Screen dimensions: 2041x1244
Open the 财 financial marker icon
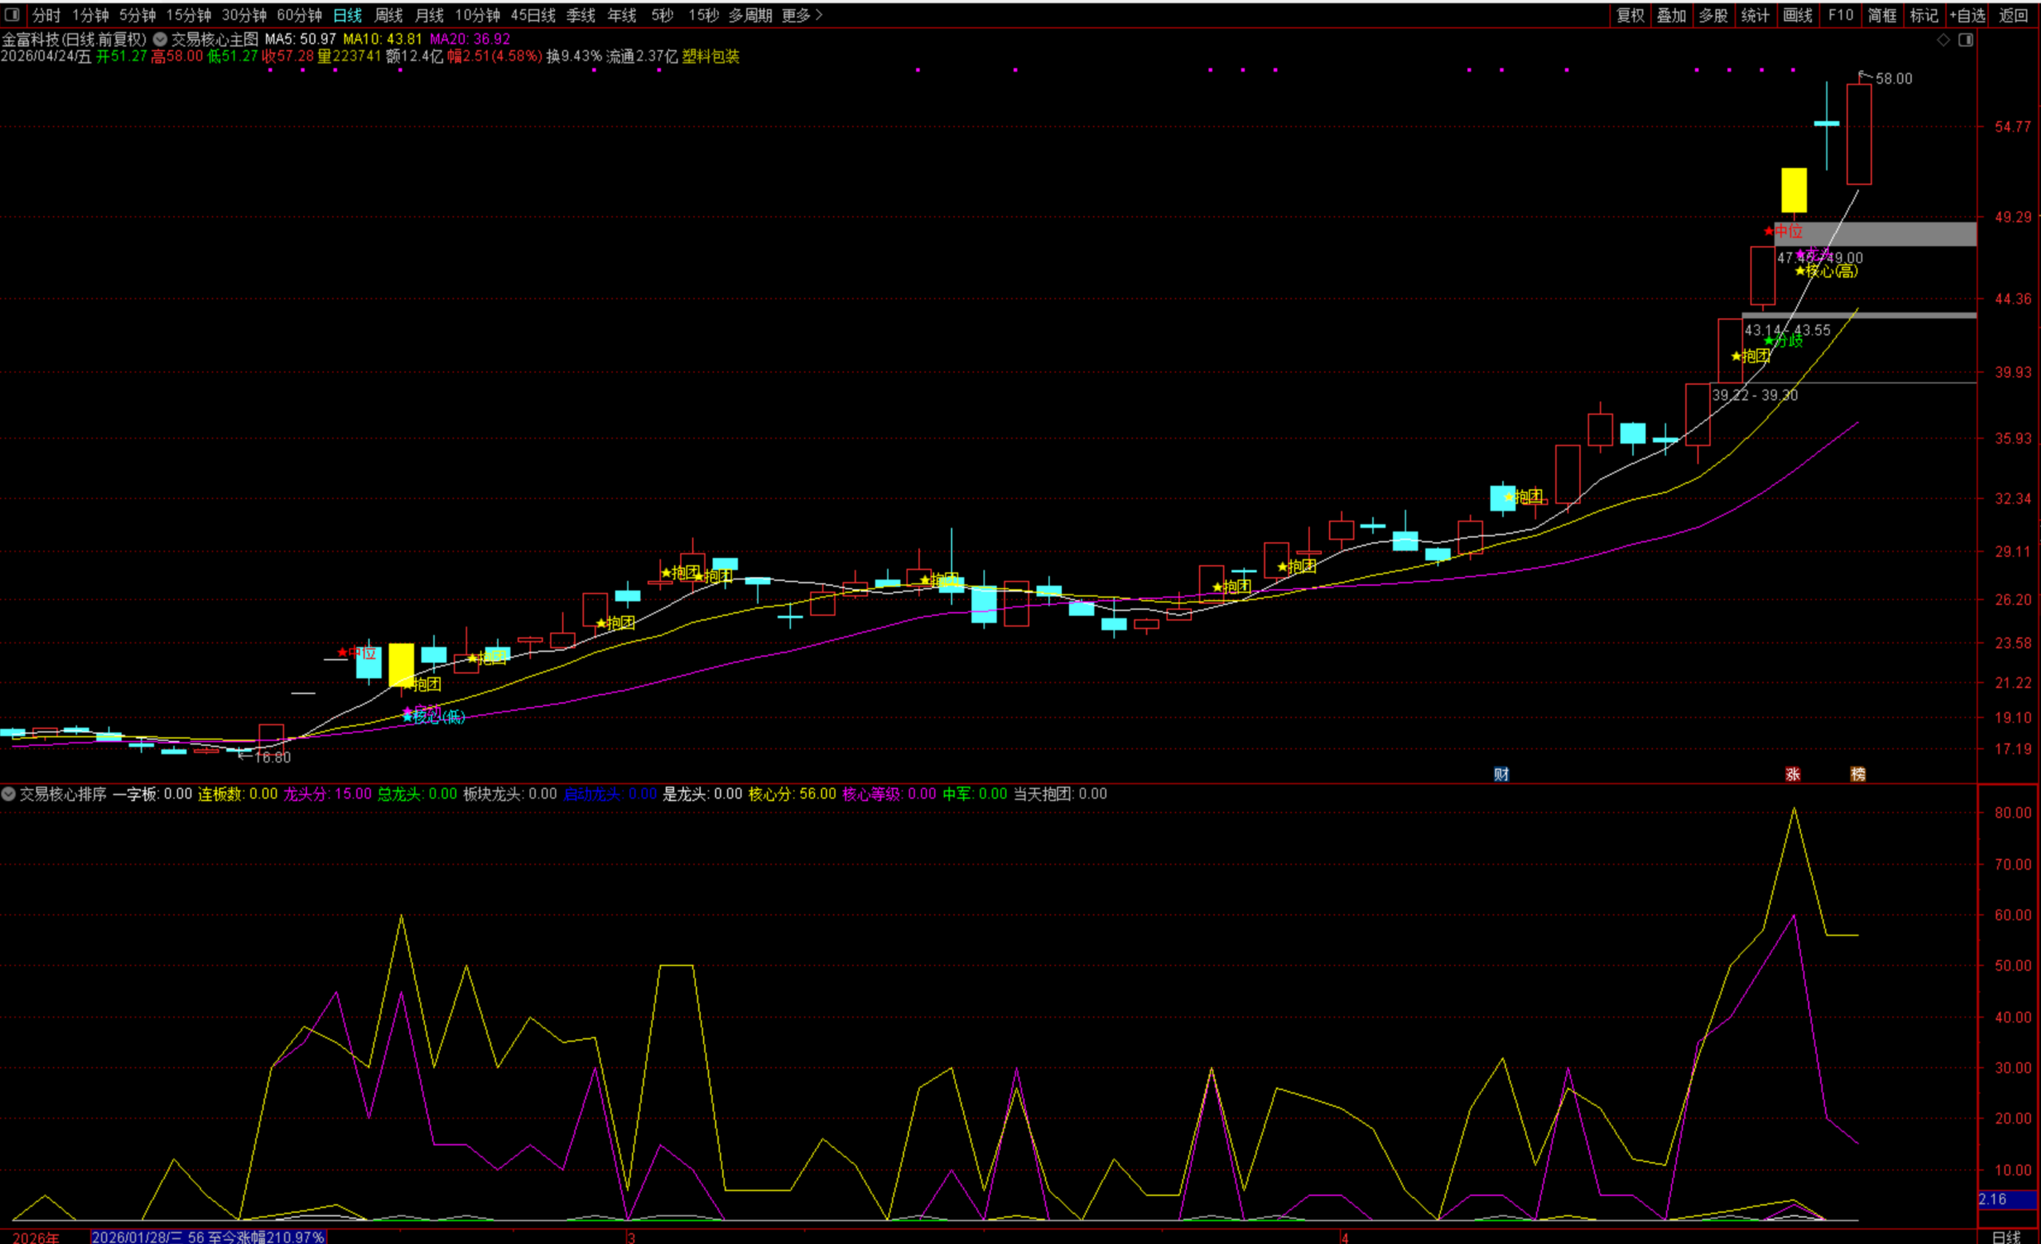tap(1501, 774)
